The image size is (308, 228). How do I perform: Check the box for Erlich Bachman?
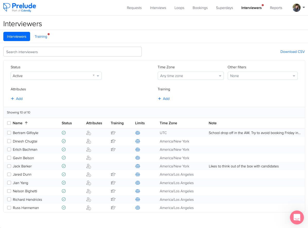pyautogui.click(x=9, y=149)
